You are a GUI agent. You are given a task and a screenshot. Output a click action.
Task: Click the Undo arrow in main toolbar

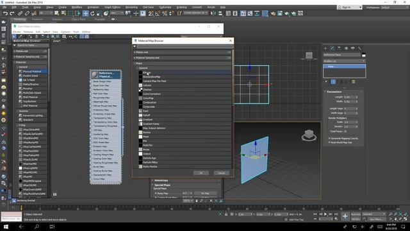click(5, 13)
